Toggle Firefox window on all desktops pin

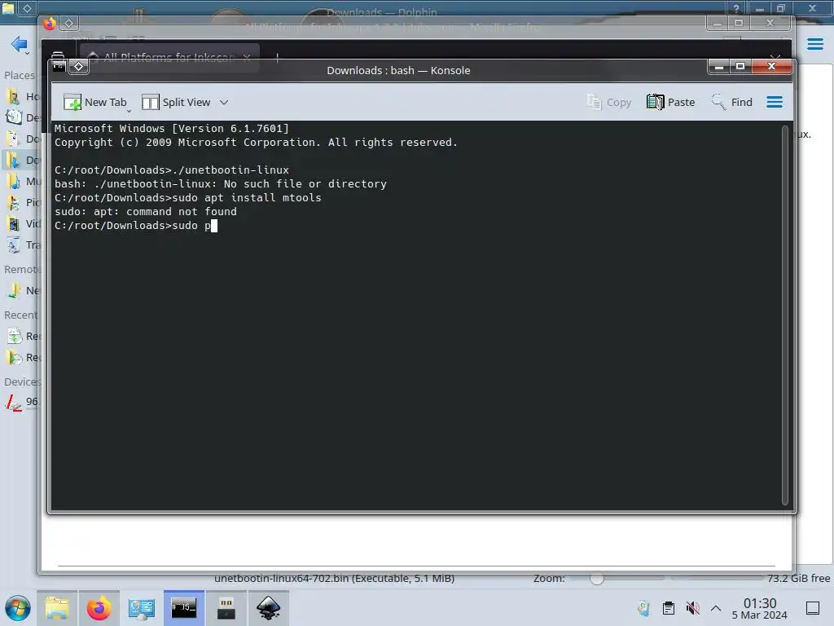(x=69, y=24)
